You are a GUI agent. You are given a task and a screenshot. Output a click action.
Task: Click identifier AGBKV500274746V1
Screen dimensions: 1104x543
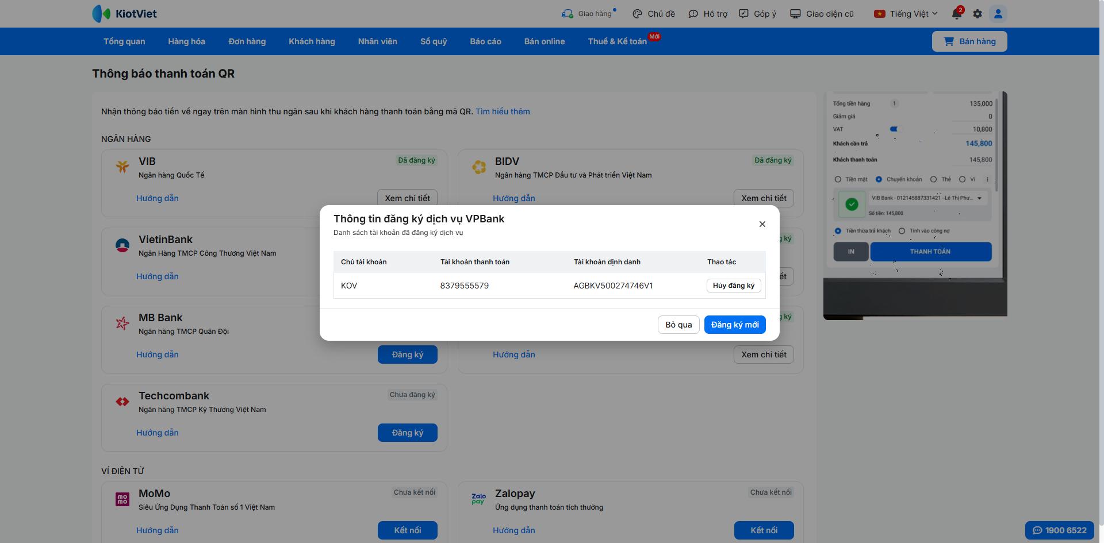[613, 286]
